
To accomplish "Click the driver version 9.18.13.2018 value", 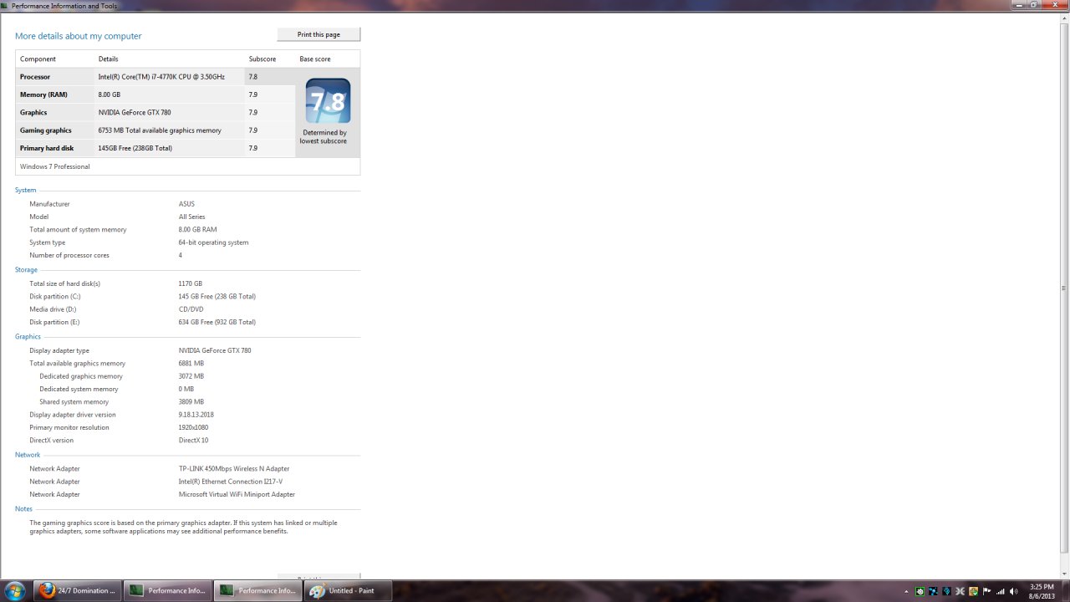I will pyautogui.click(x=196, y=415).
